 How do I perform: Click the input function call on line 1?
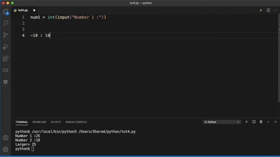(63, 17)
